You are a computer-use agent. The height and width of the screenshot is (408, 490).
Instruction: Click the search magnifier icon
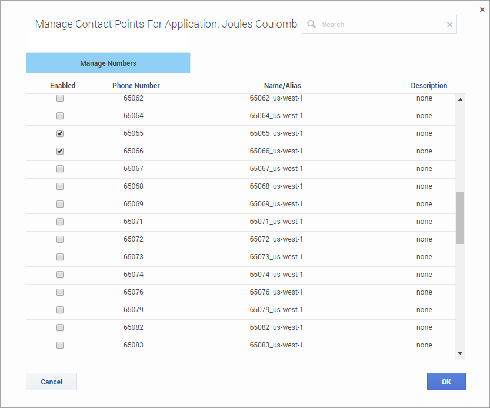[312, 24]
